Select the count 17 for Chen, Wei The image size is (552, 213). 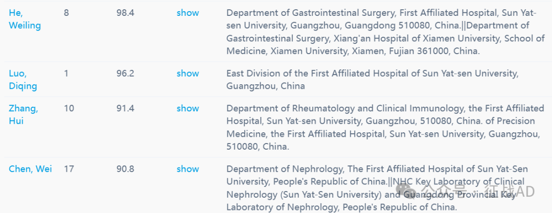(x=69, y=169)
